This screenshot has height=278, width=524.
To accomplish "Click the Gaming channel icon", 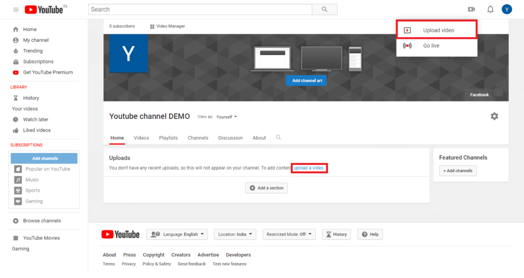I will 18,201.
